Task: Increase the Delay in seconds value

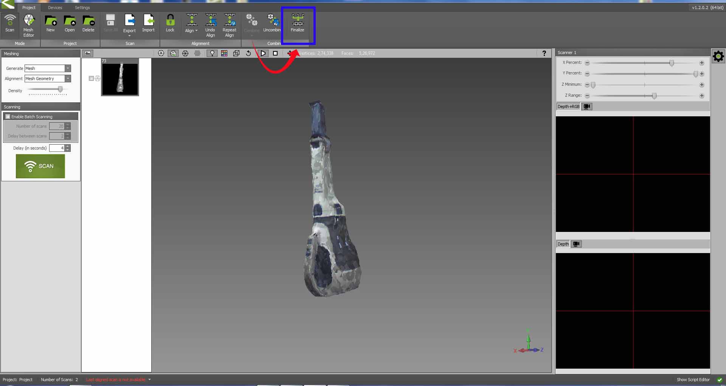Action: coord(67,147)
